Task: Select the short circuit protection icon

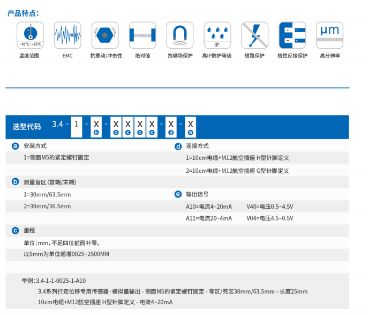Action: pyautogui.click(x=254, y=35)
